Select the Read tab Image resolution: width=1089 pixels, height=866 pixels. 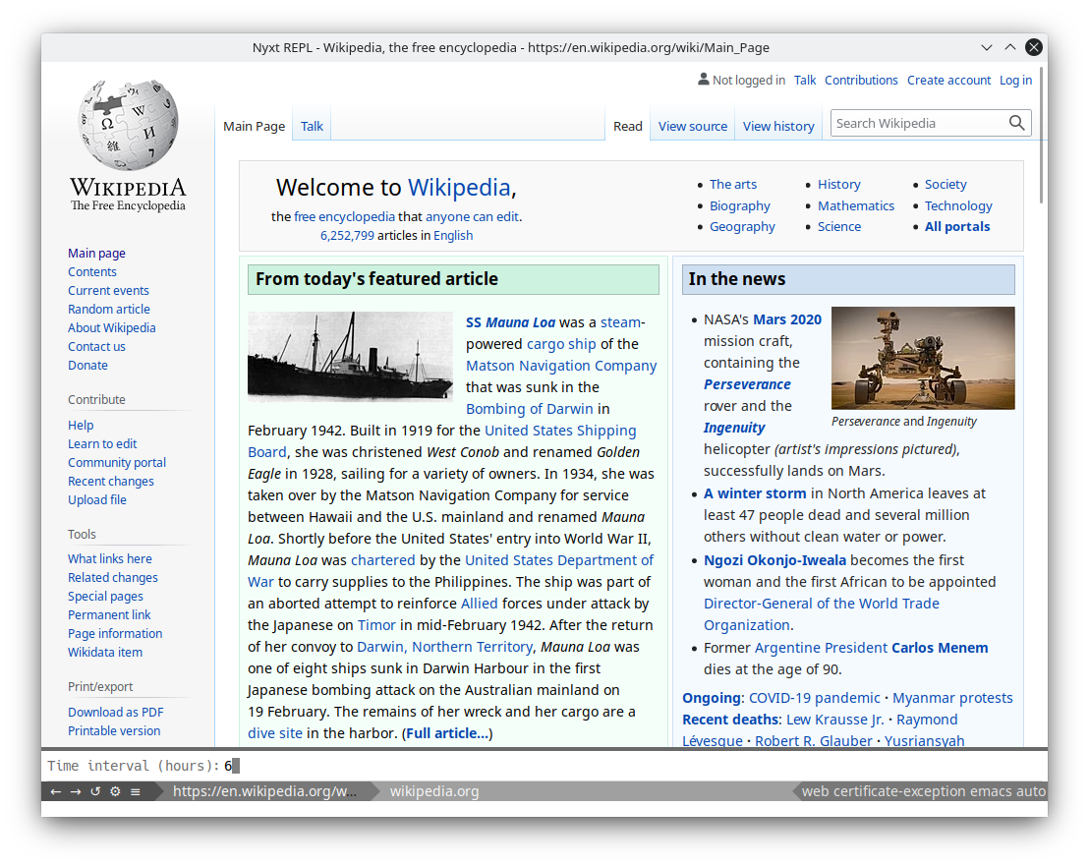[x=628, y=127]
